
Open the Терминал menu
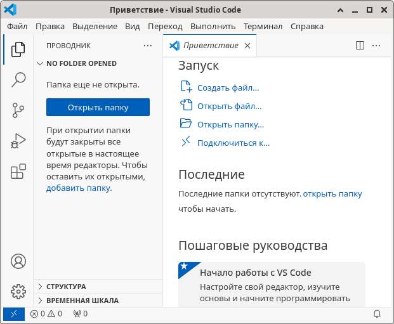263,26
